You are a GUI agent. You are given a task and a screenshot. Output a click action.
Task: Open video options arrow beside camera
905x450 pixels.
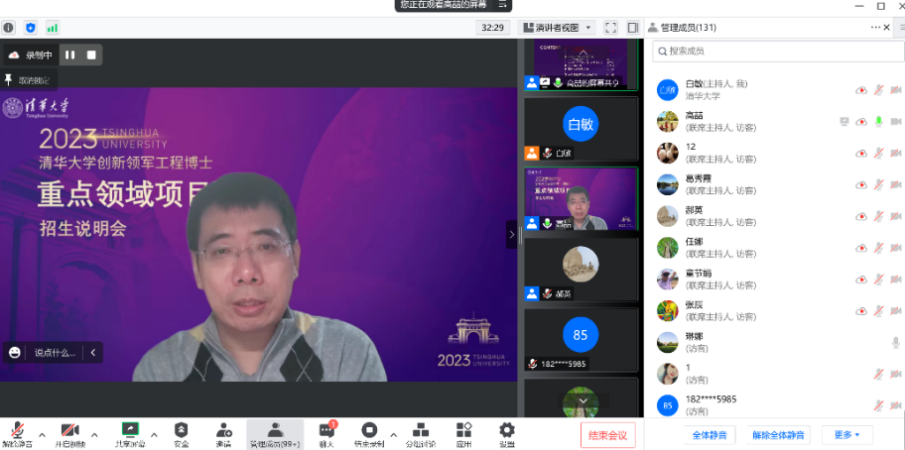tap(94, 434)
